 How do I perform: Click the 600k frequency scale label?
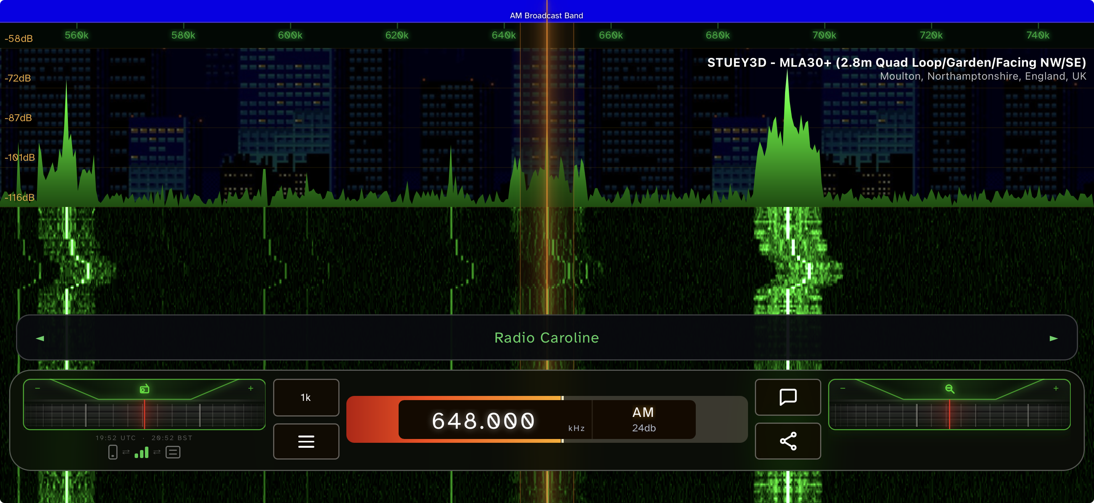[290, 35]
